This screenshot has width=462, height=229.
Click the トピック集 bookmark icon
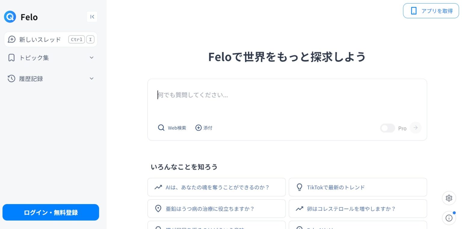[x=11, y=58]
